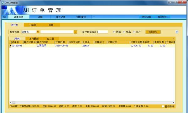Click the row selector arrow for OD150001

pos(10,46)
